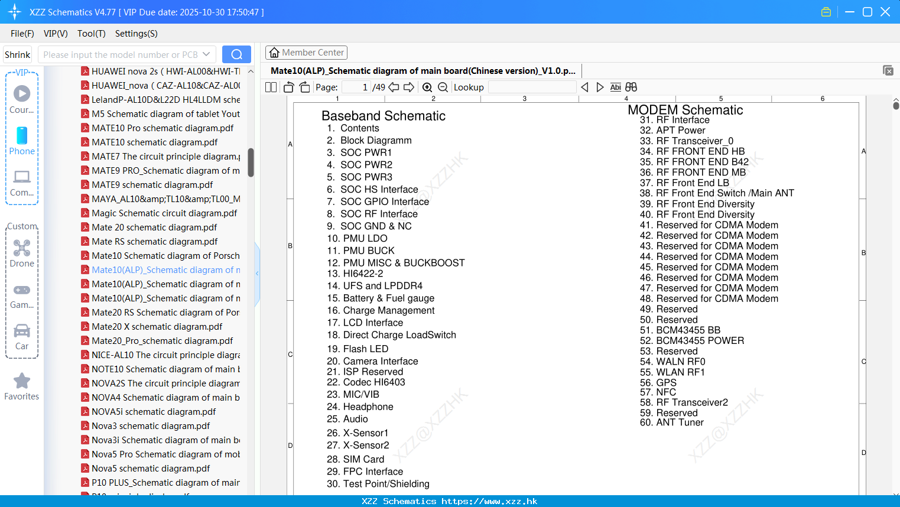The image size is (900, 507).
Task: Open MATE7 The circuit principle diagram
Action: point(161,156)
